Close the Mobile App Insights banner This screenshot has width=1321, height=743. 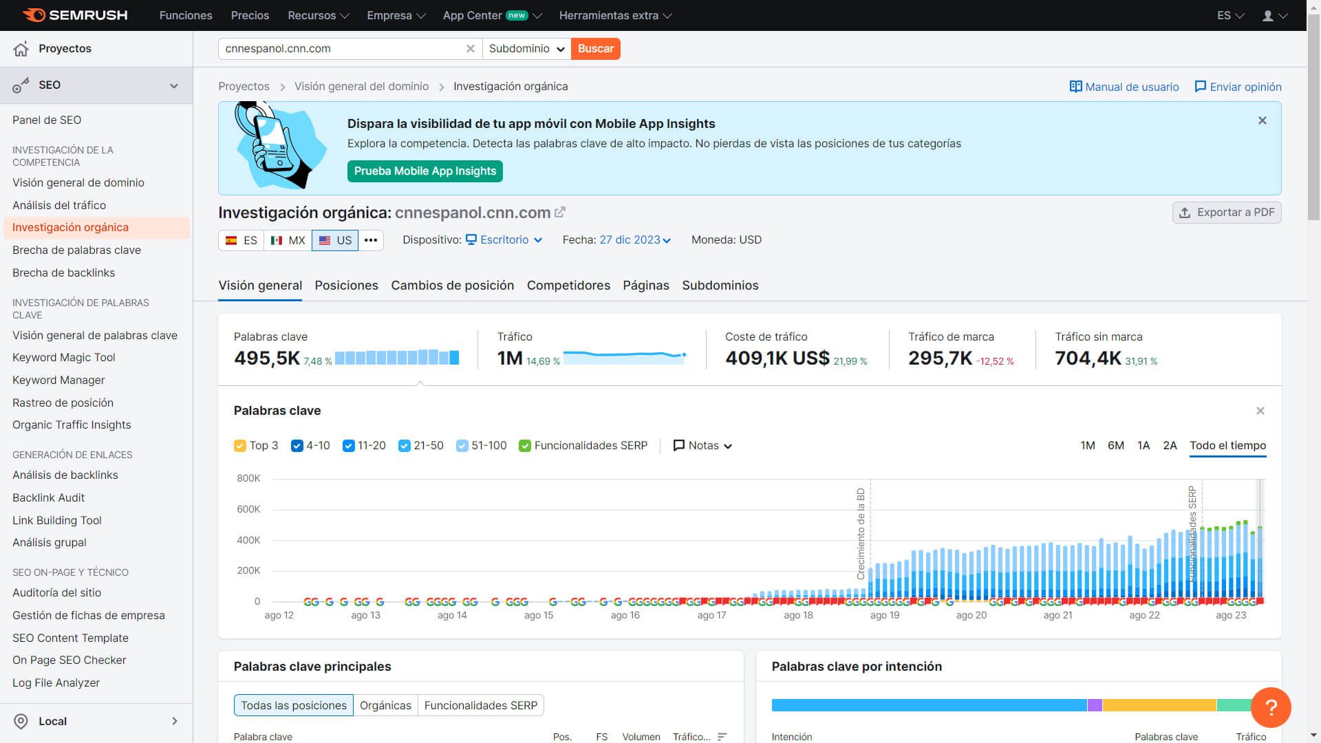pyautogui.click(x=1263, y=120)
